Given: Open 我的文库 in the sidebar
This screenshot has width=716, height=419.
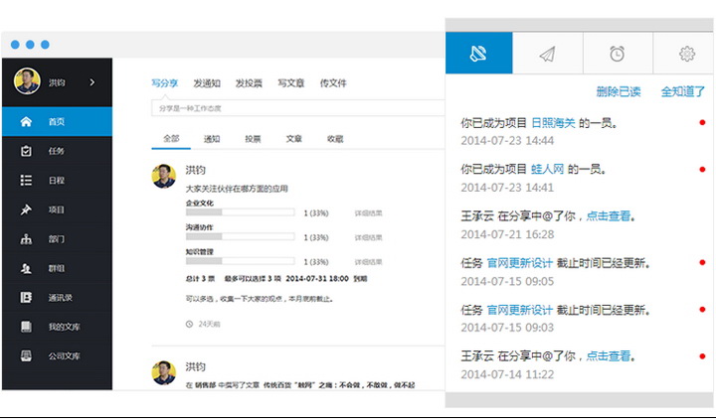Looking at the screenshot, I should tap(57, 327).
